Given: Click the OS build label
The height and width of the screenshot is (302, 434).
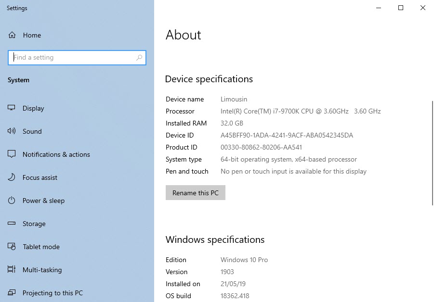Looking at the screenshot, I should pos(178,296).
